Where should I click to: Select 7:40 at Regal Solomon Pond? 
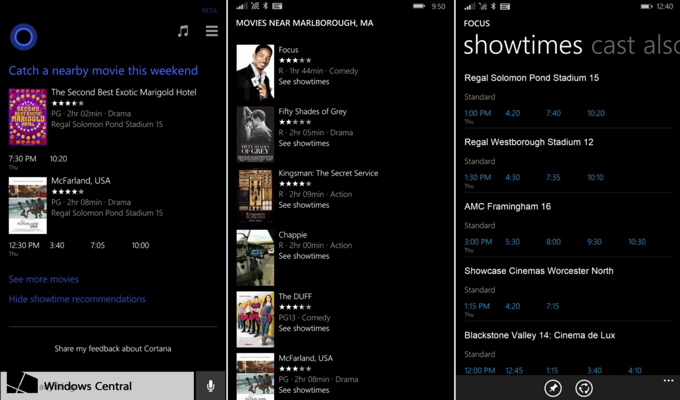tap(554, 113)
